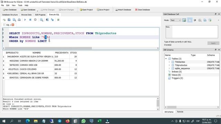Screen dimensions: 221x124
Task: Execute current line icon
Action: [30, 20]
